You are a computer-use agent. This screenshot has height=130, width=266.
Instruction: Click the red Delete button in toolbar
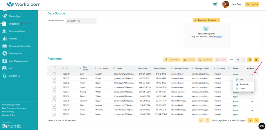(x=221, y=60)
